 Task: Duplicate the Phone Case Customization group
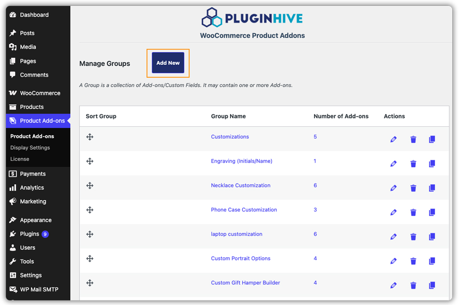[x=432, y=212]
